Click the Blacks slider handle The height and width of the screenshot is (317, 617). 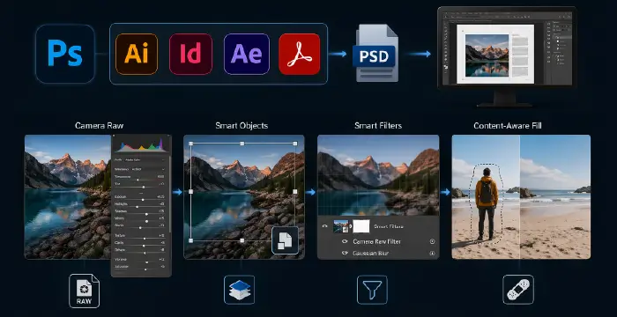pos(140,228)
